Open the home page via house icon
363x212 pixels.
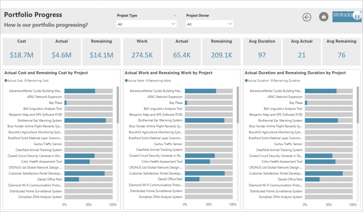[x=324, y=17]
